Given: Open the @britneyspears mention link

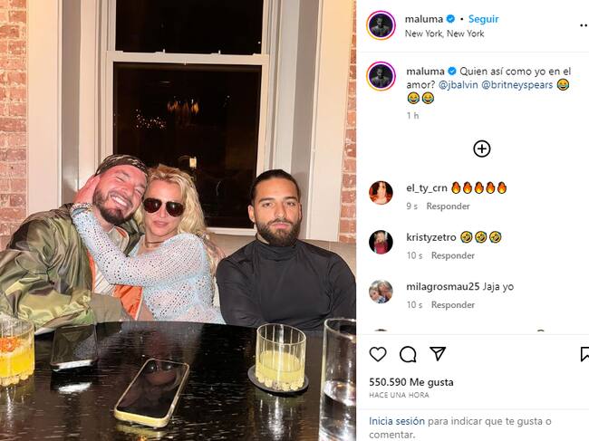Looking at the screenshot, I should (x=517, y=85).
